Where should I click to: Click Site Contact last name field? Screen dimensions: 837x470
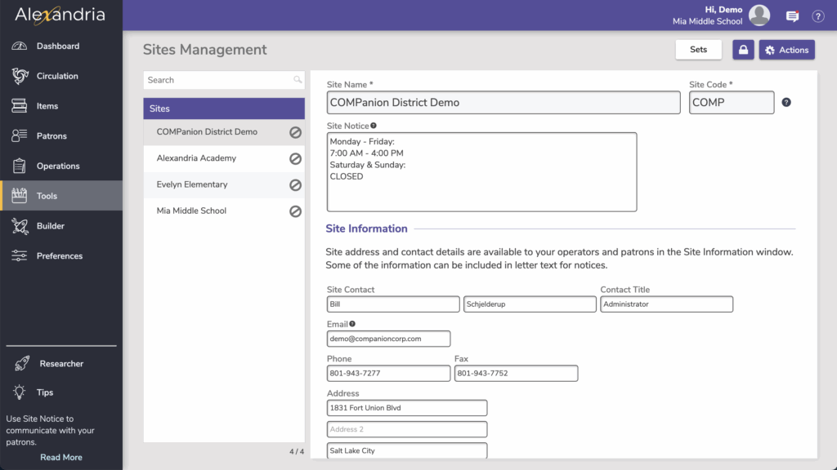(530, 304)
